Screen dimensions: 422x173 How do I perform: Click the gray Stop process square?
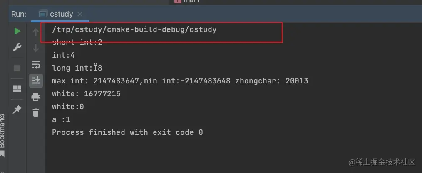pos(17,68)
